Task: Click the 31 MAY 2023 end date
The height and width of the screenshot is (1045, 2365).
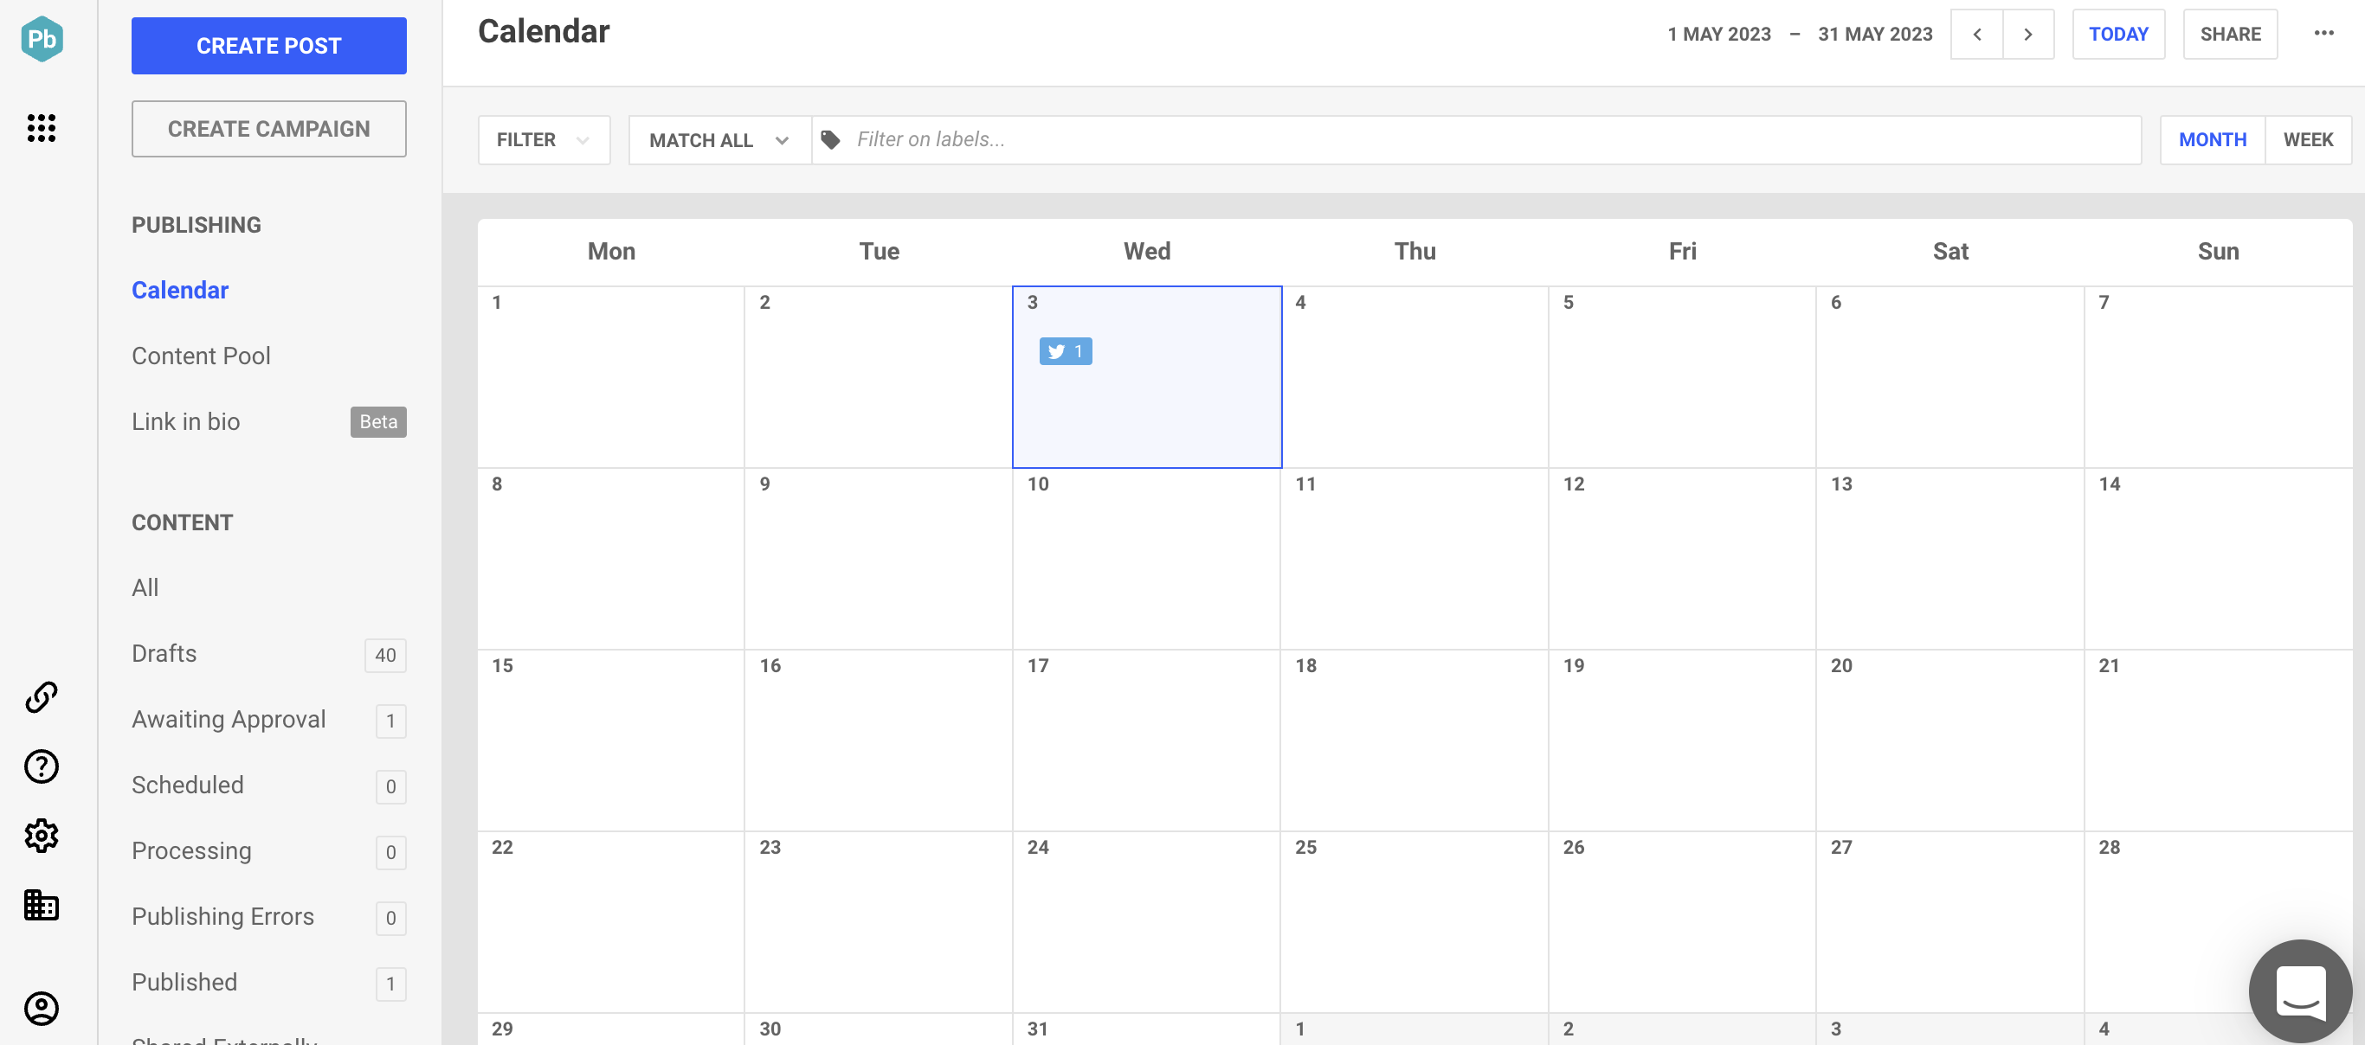Action: tap(1875, 34)
